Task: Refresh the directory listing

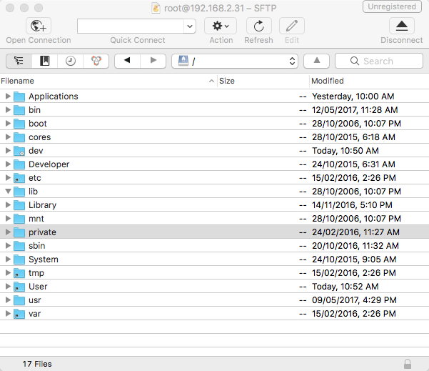Action: pos(258,26)
